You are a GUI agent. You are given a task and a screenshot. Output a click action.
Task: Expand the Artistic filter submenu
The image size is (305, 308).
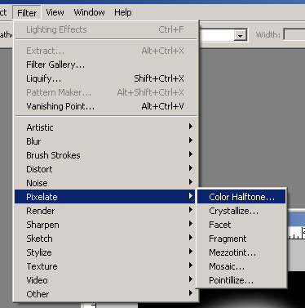(x=106, y=127)
